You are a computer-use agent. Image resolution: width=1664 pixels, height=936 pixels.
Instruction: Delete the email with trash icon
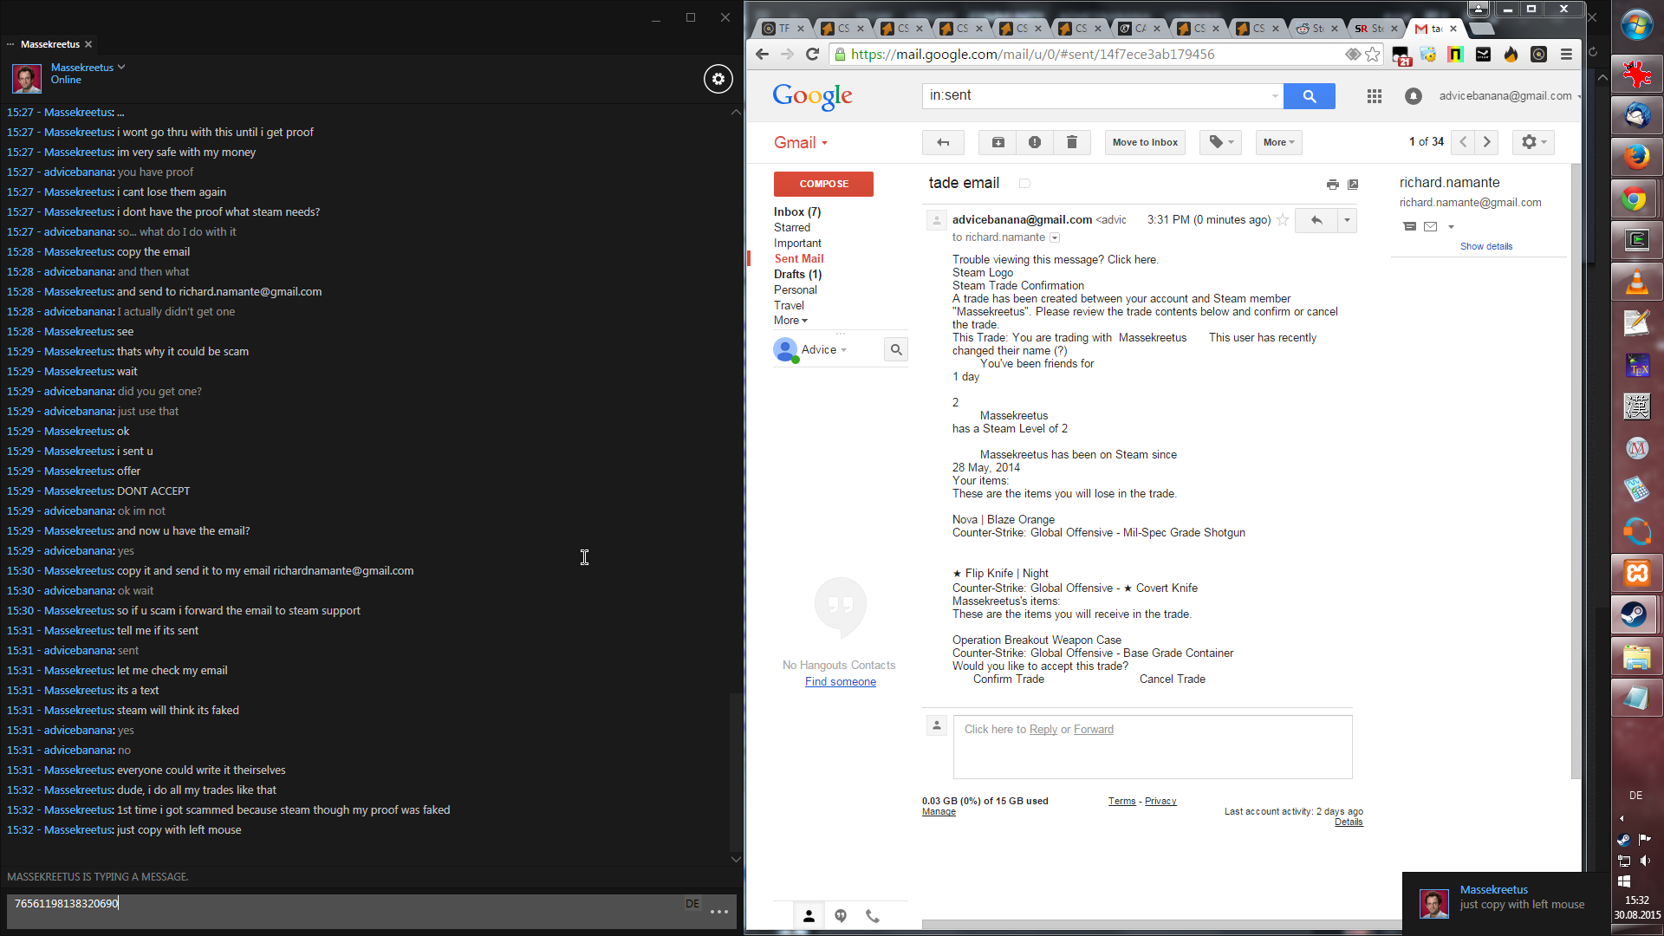(x=1071, y=142)
